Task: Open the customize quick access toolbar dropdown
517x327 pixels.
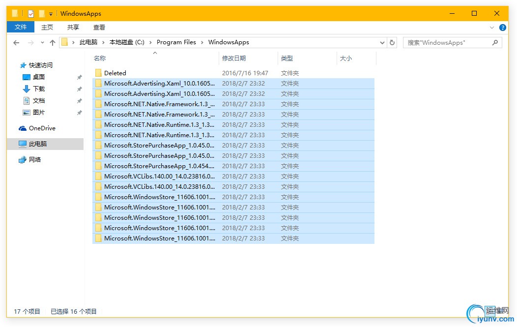Action: [x=51, y=14]
